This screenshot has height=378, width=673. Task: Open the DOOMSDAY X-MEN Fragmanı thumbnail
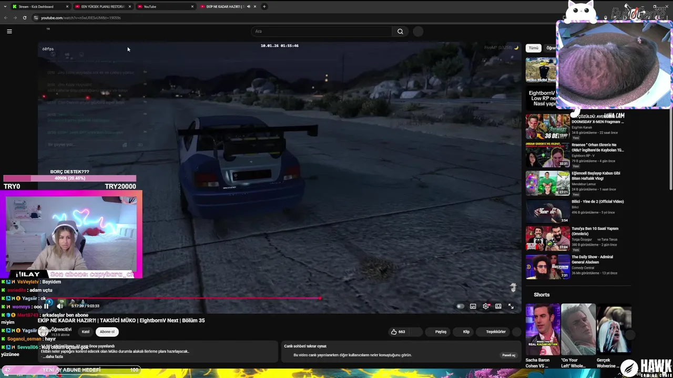tap(547, 127)
